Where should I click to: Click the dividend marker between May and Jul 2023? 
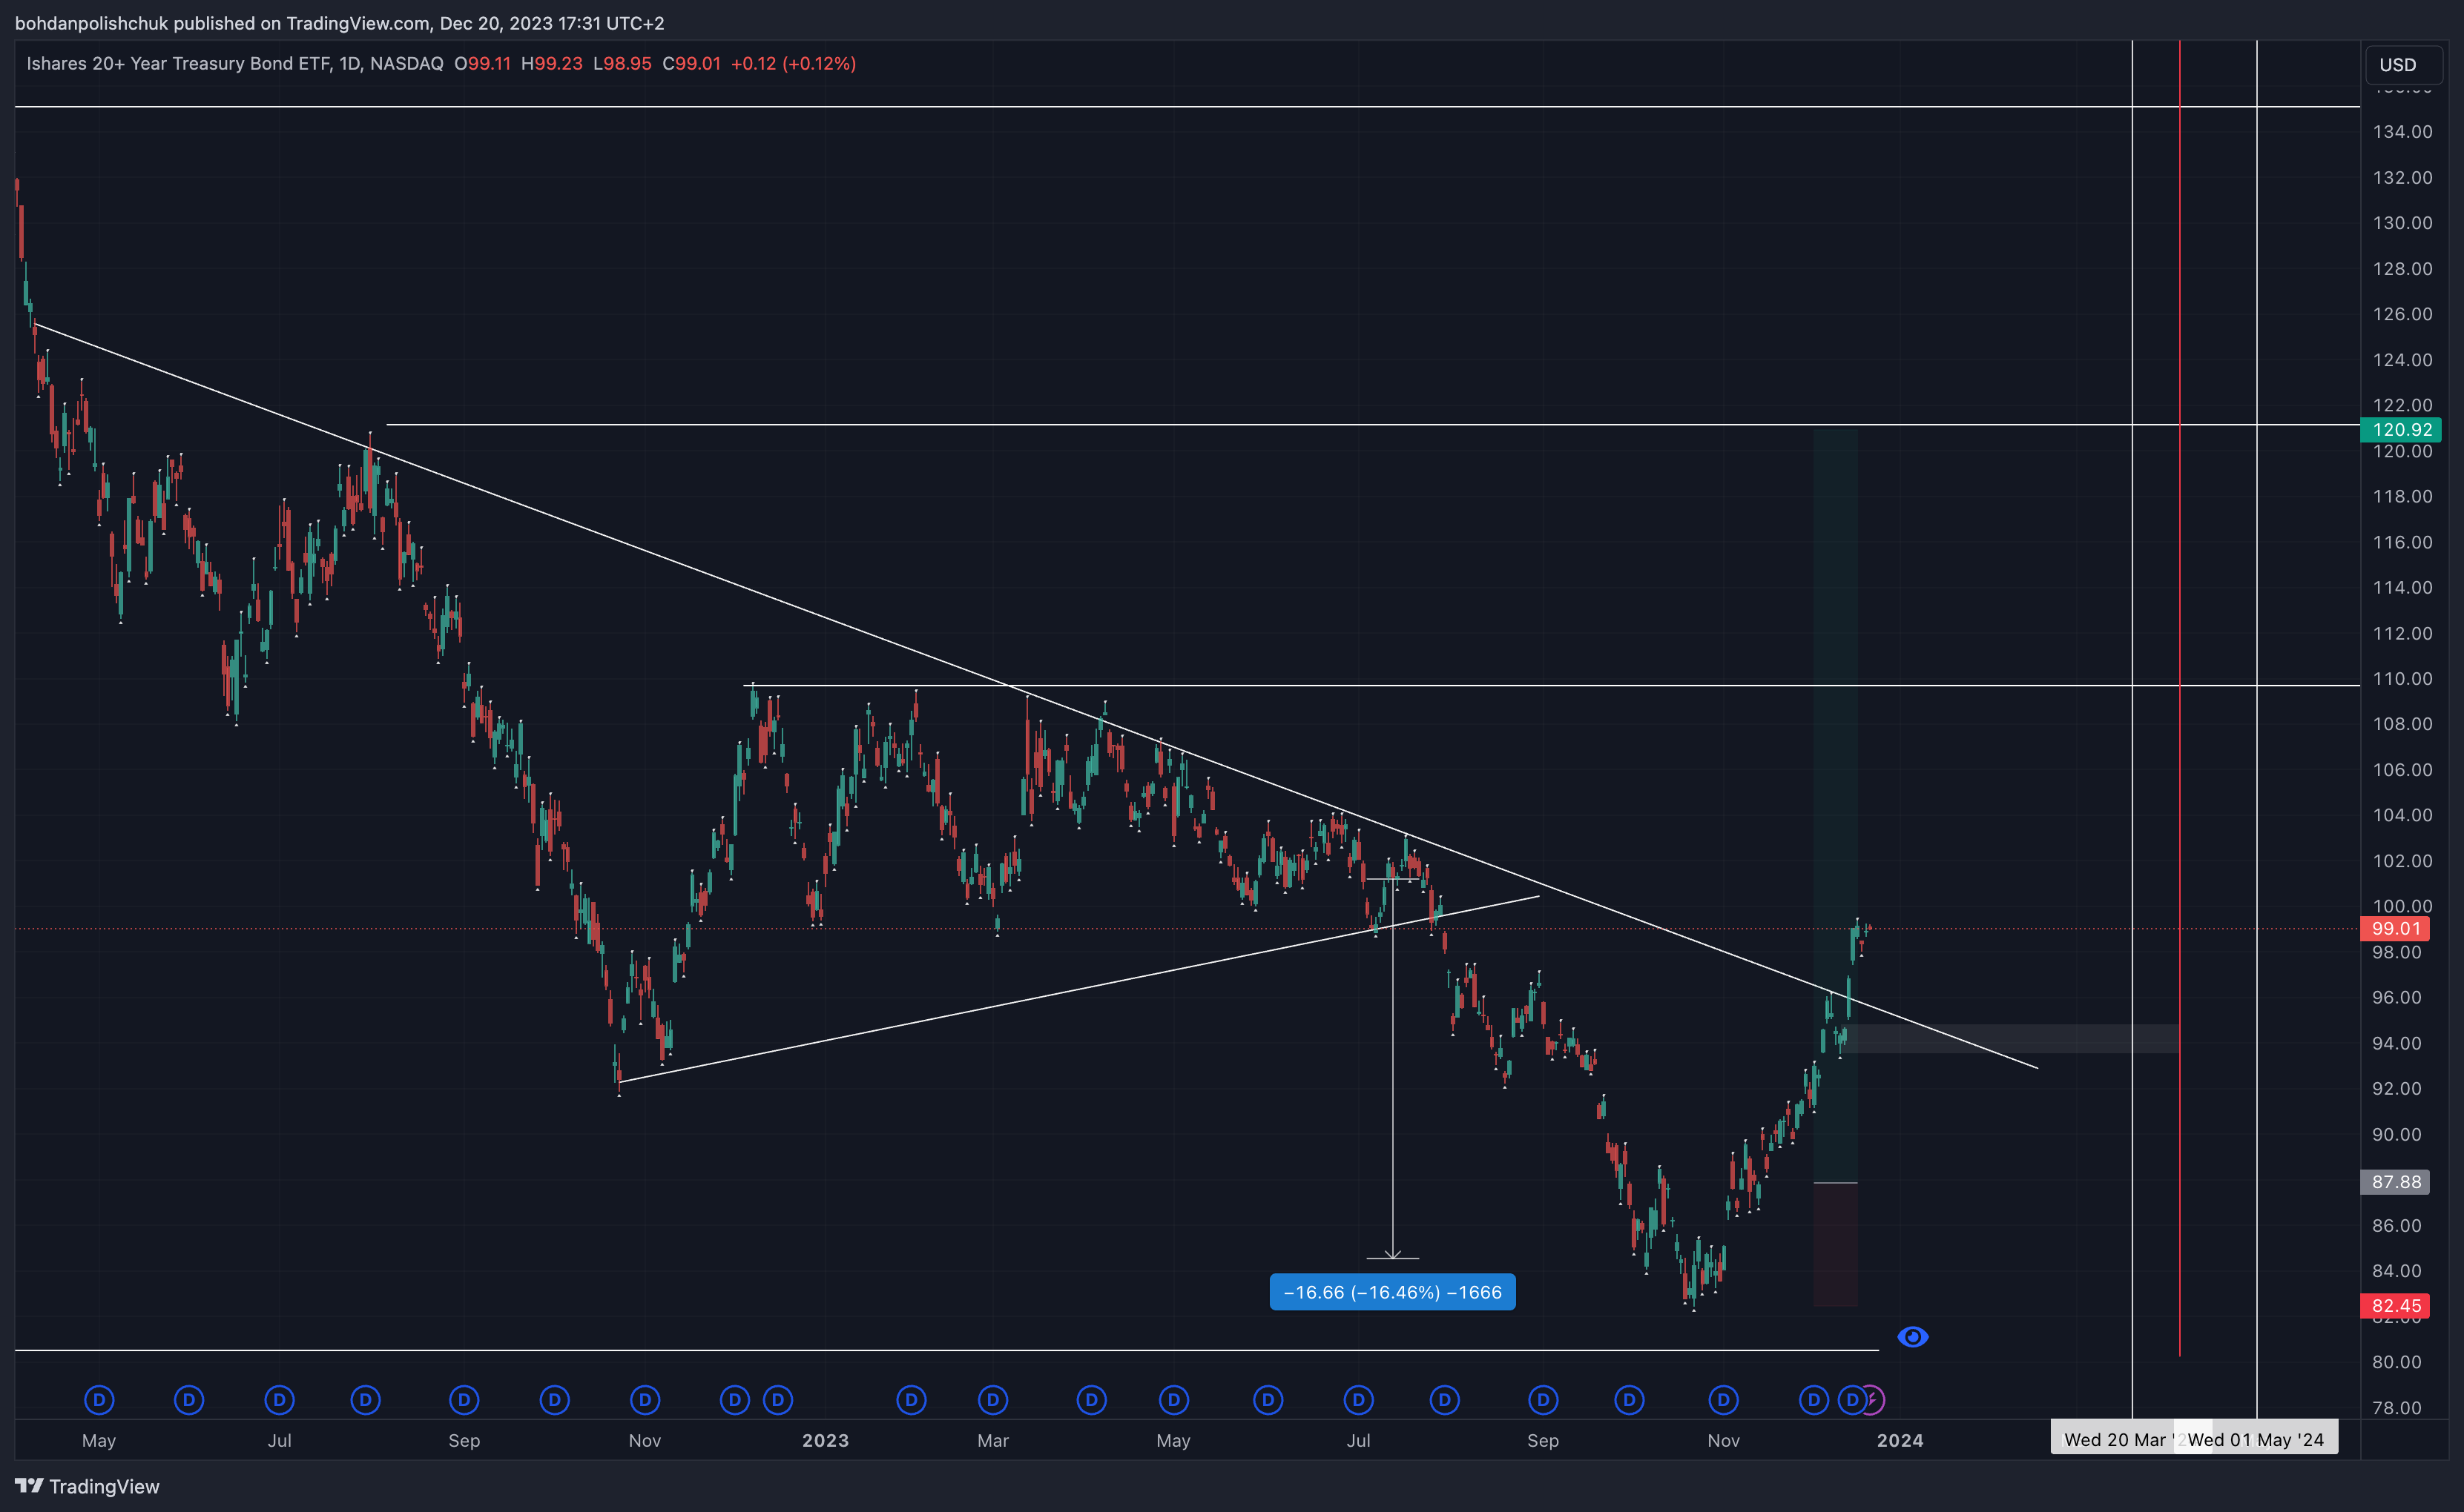(1268, 1400)
